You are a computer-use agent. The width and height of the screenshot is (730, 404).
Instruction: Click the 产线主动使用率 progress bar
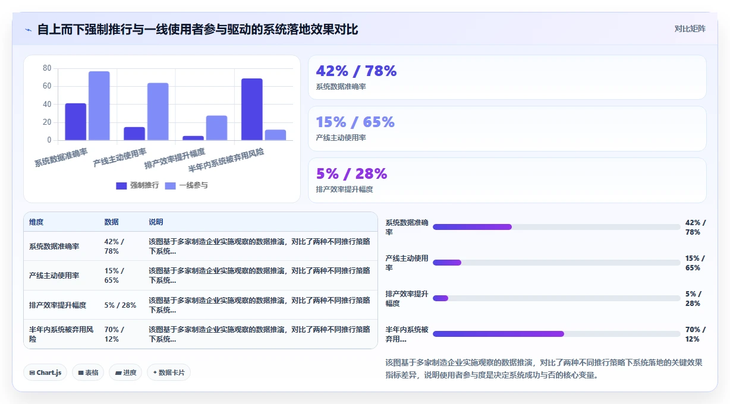[x=556, y=263]
